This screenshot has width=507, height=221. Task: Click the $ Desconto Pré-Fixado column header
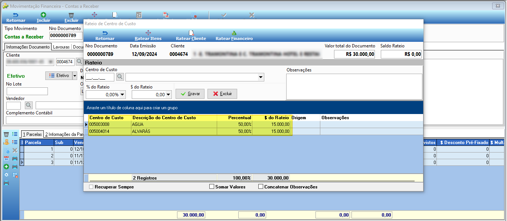coord(463,143)
